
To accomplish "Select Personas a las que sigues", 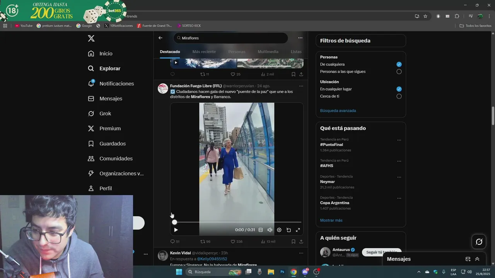I will point(399,71).
